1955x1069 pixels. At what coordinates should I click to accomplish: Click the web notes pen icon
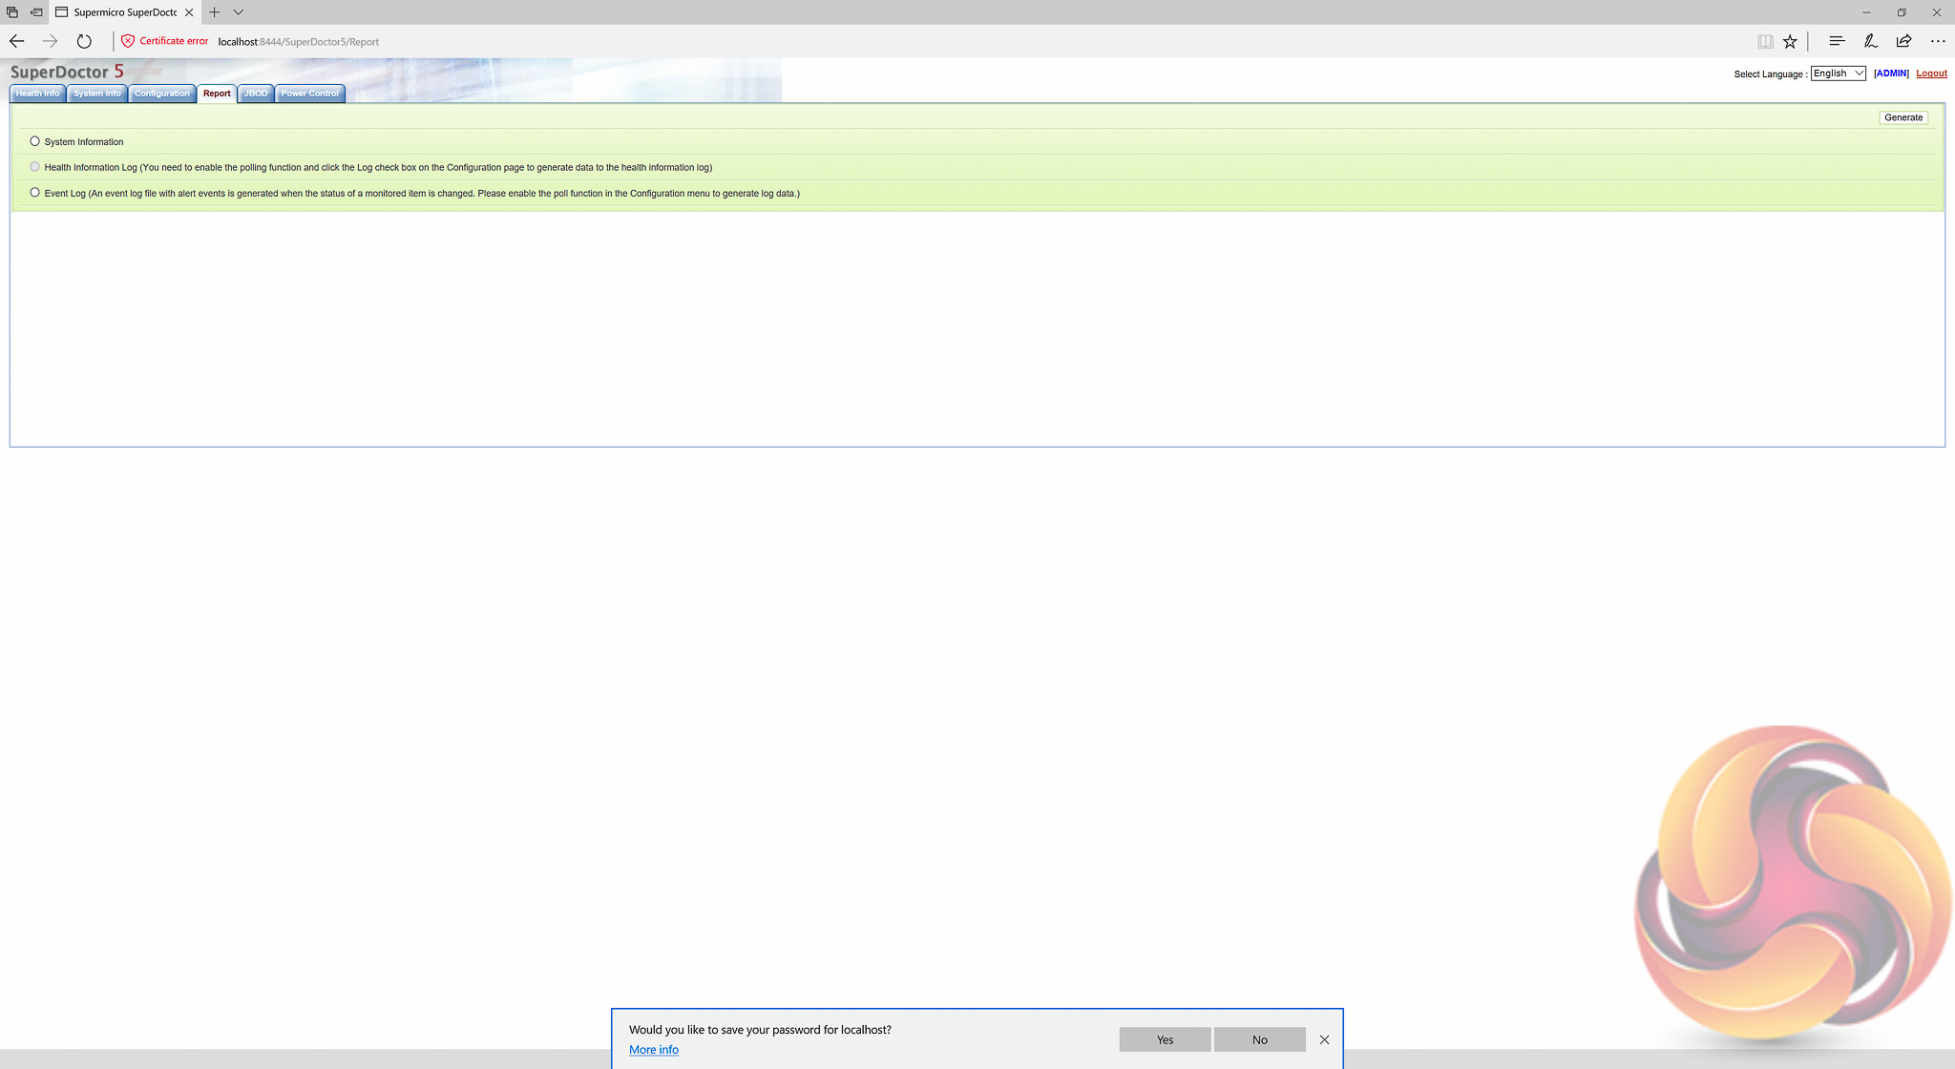(x=1870, y=41)
